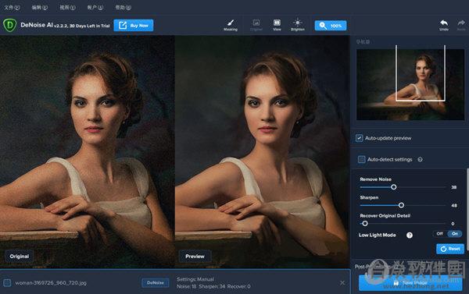
Task: Select the woman-3169726 file checkbox
Action: point(8,282)
